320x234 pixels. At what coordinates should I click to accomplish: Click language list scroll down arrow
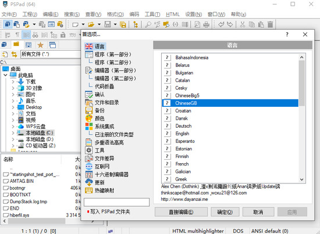pos(301,179)
